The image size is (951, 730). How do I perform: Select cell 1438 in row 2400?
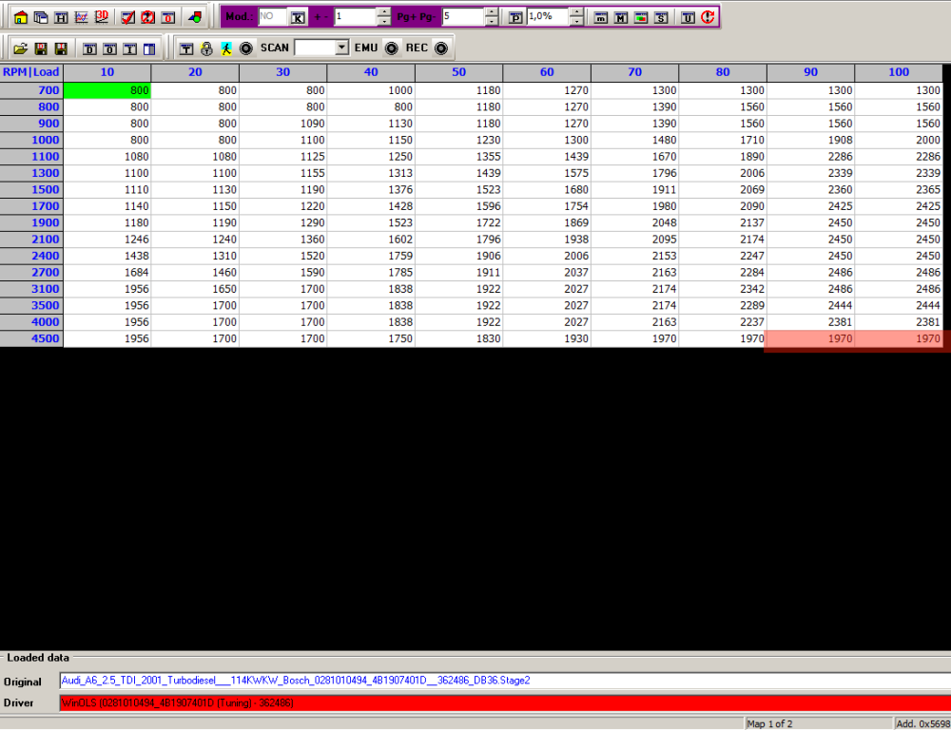107,256
